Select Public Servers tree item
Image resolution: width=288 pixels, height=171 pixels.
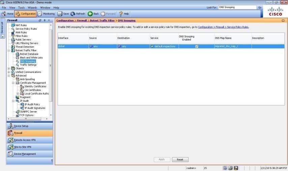[23, 40]
